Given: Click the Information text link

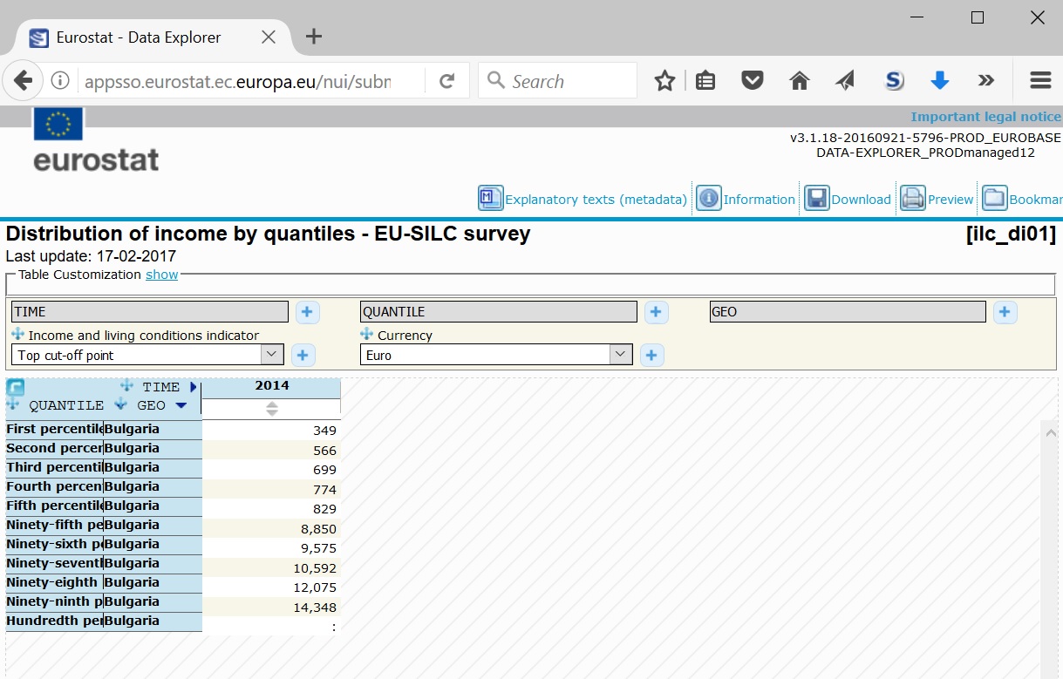Looking at the screenshot, I should (760, 200).
